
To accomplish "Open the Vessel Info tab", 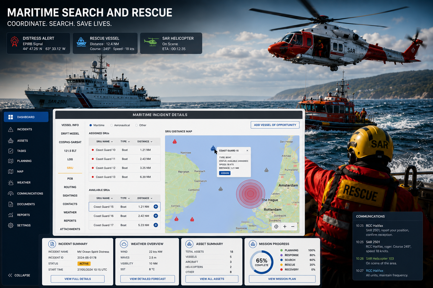I will 70,125.
